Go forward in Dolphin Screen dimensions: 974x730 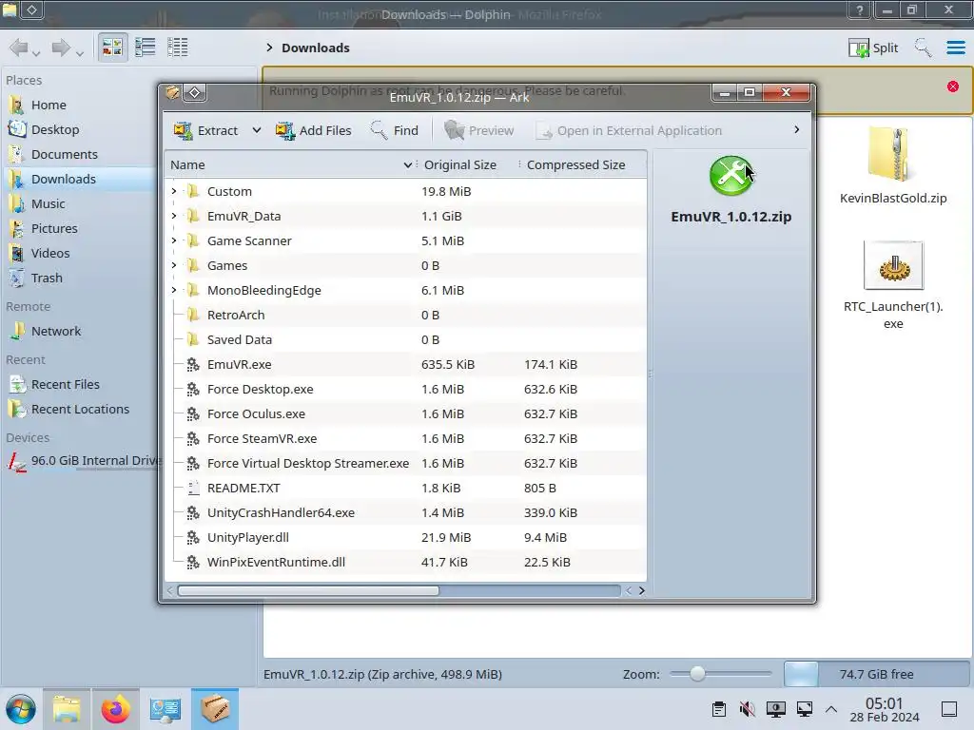point(61,48)
